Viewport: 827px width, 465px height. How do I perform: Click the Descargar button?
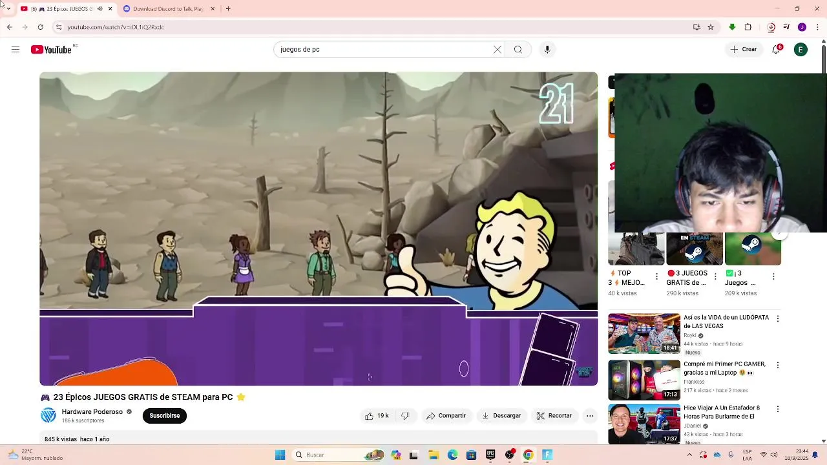click(501, 416)
